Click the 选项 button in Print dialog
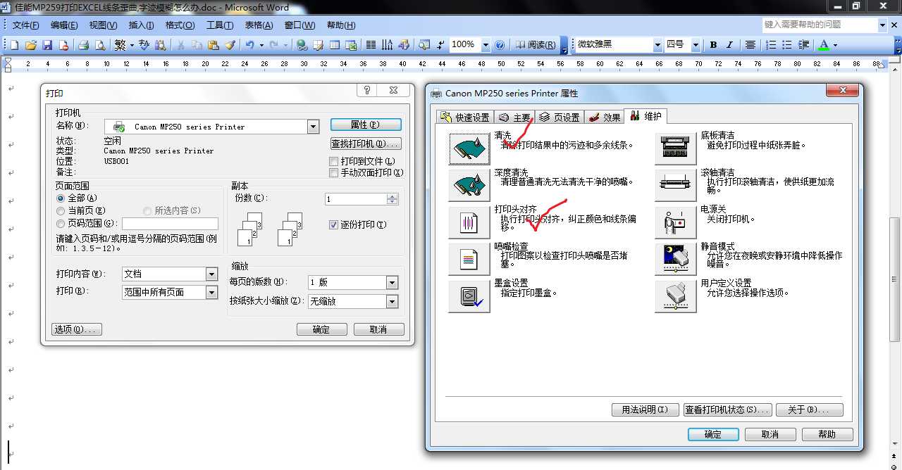 [77, 329]
